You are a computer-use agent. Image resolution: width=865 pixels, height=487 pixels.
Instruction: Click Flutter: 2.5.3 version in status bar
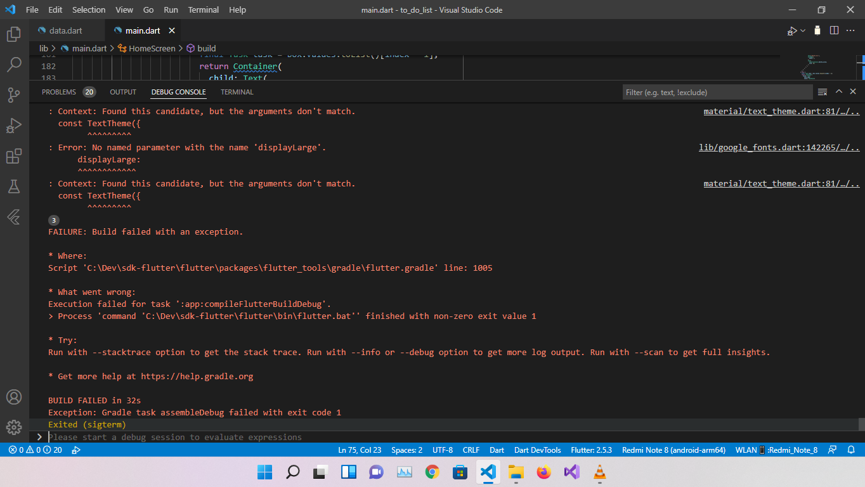coord(592,450)
